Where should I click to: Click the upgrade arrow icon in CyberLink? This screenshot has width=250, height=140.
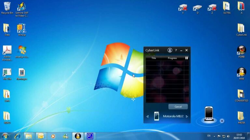click(x=170, y=50)
